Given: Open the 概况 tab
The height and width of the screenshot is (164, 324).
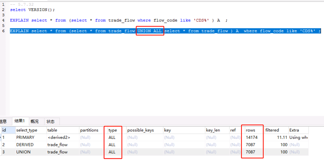Looking at the screenshot, I should tap(34, 121).
